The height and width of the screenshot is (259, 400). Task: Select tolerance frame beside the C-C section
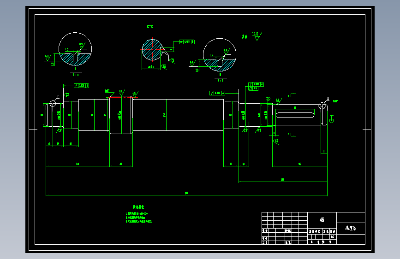pos(187,42)
